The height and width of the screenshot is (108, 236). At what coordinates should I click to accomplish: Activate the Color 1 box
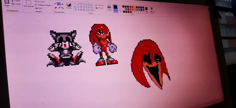pos(115,9)
